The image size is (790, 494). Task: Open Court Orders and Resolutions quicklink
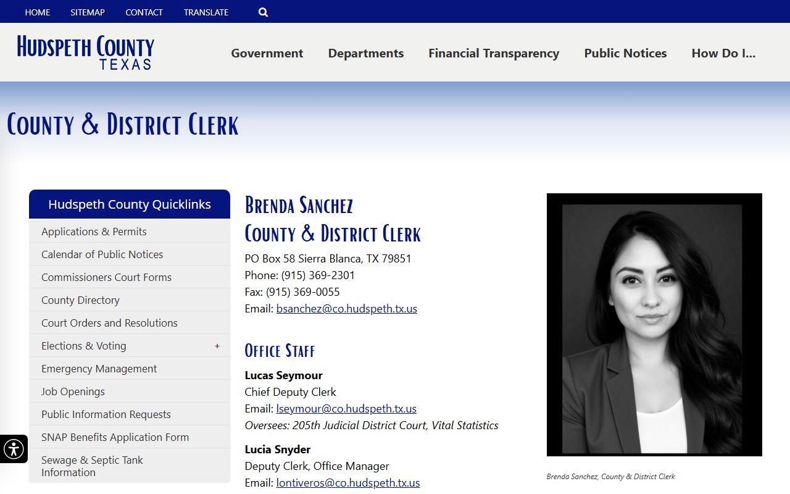click(x=130, y=323)
